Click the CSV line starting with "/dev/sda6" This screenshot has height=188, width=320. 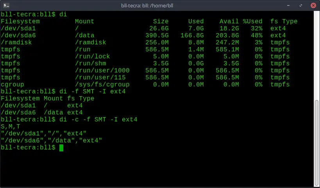[x=51, y=141]
